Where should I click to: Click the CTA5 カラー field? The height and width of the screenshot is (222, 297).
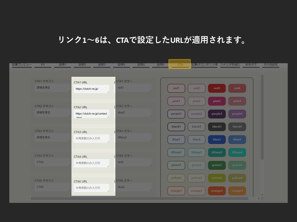tap(133, 187)
